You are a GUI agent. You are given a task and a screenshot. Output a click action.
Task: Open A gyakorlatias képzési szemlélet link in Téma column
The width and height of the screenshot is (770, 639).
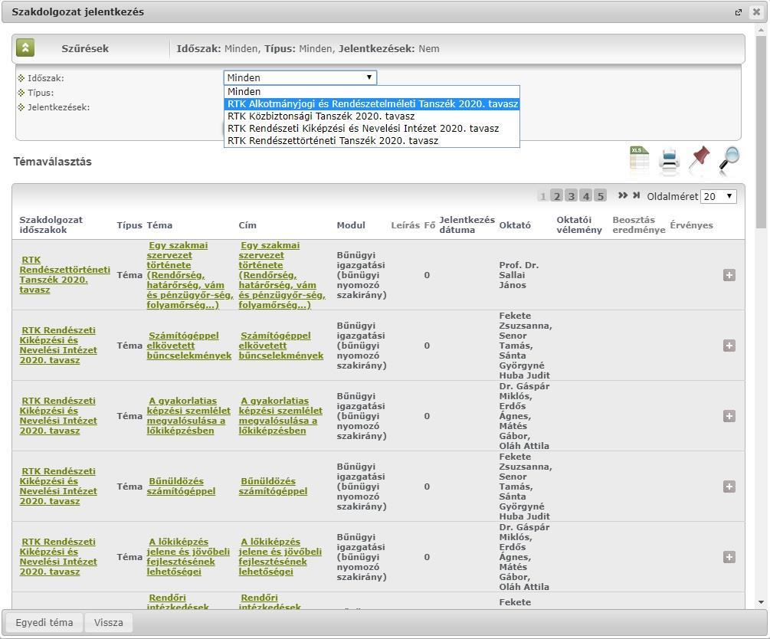(188, 416)
